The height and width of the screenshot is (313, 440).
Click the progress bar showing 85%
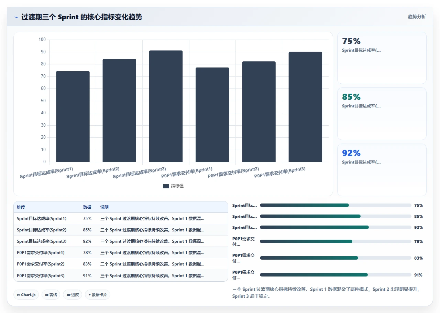point(335,216)
